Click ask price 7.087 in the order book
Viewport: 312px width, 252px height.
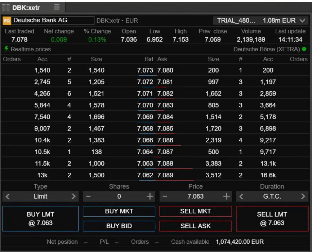pos(165,152)
